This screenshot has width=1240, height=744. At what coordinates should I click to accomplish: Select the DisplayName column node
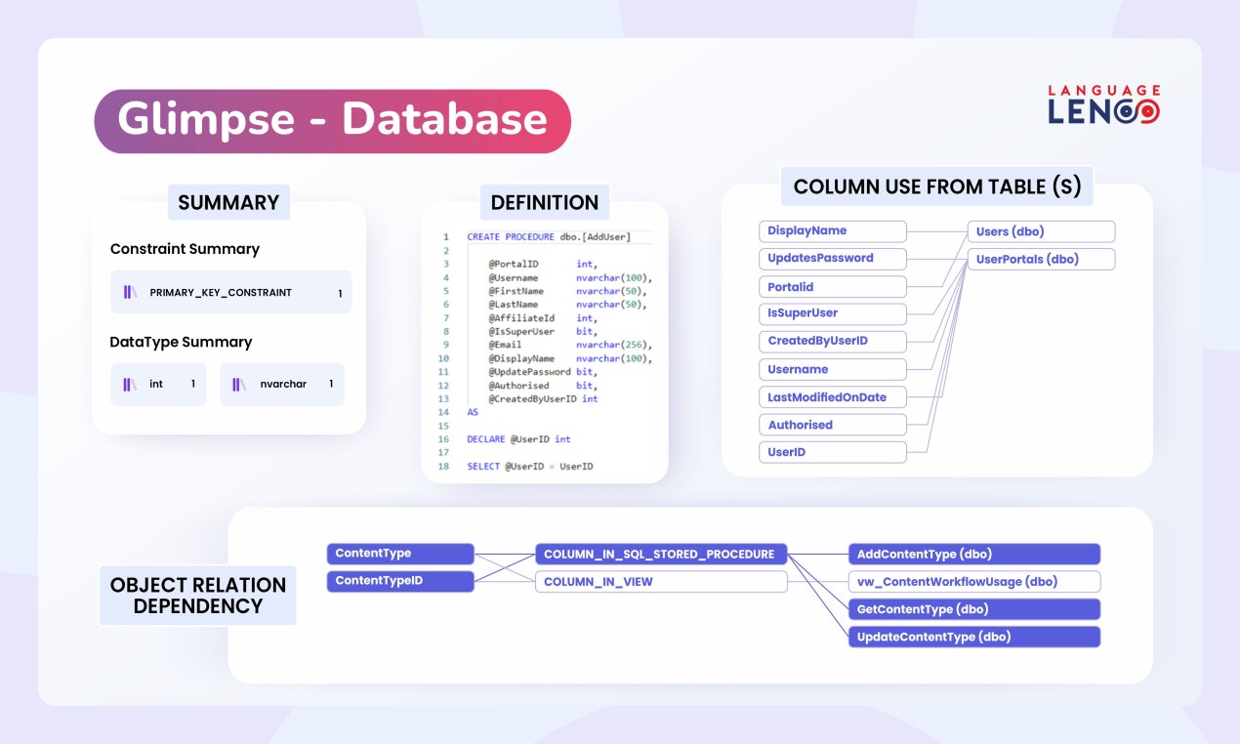click(x=833, y=231)
